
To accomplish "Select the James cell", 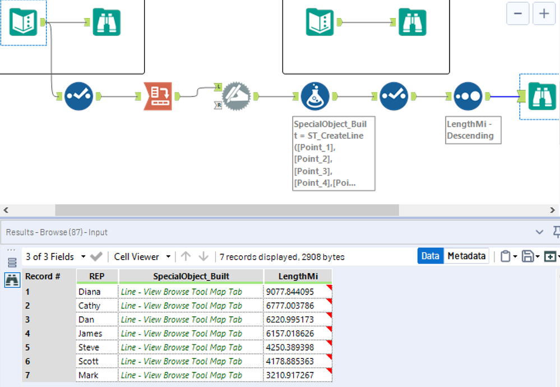I will pos(97,333).
